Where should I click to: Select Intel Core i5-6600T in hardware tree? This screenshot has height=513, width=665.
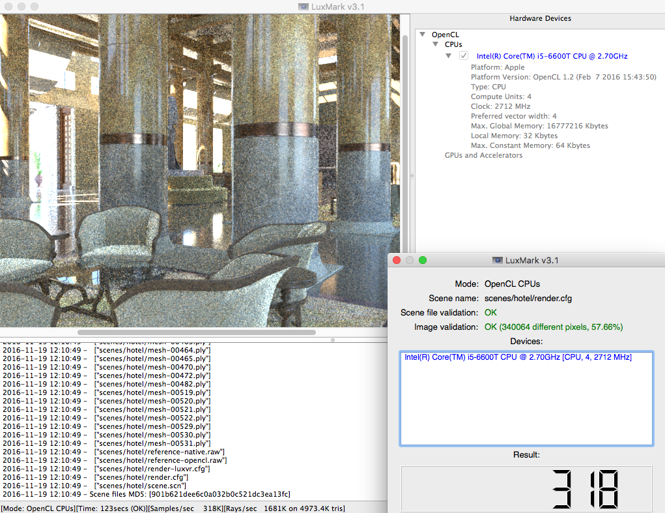(x=552, y=56)
